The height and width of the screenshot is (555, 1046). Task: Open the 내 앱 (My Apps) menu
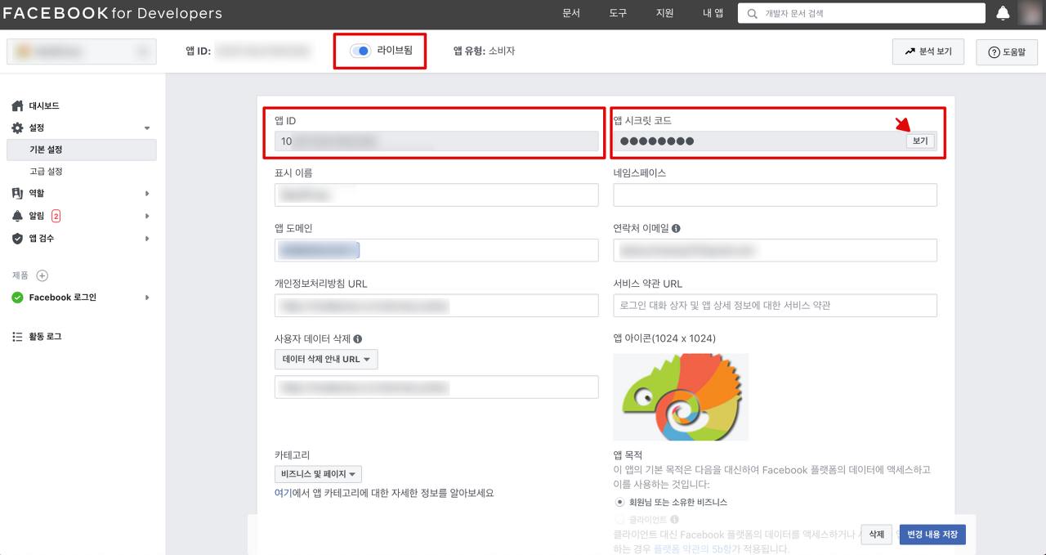coord(713,14)
